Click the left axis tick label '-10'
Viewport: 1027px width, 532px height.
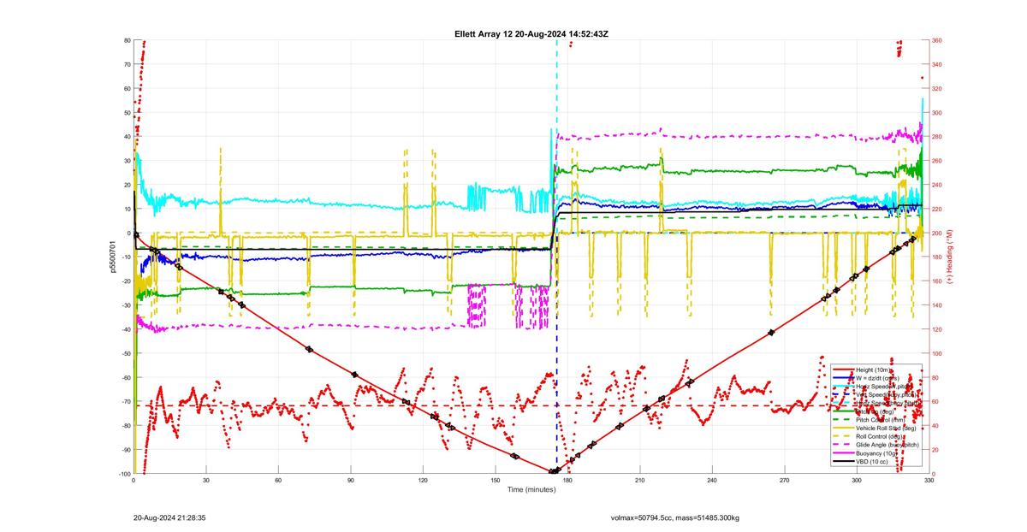point(125,257)
